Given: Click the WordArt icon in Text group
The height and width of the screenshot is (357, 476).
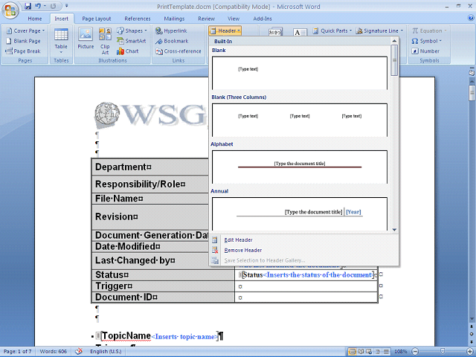Looking at the screenshot, I should click(276, 31).
